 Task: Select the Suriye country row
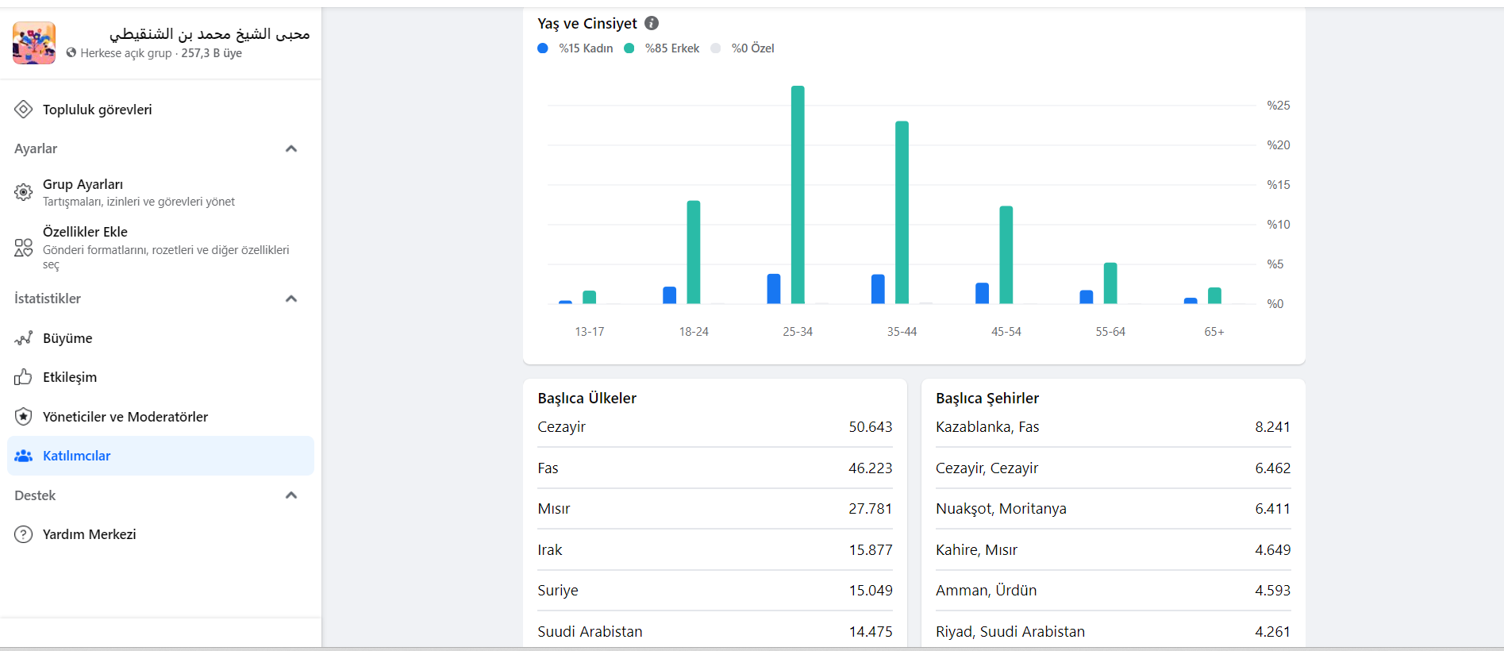pos(715,591)
